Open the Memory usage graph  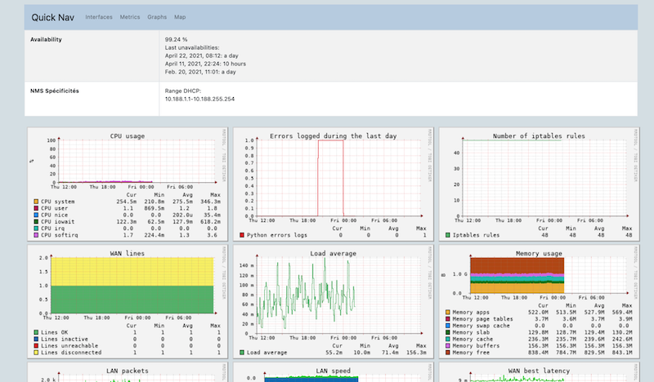click(x=539, y=302)
